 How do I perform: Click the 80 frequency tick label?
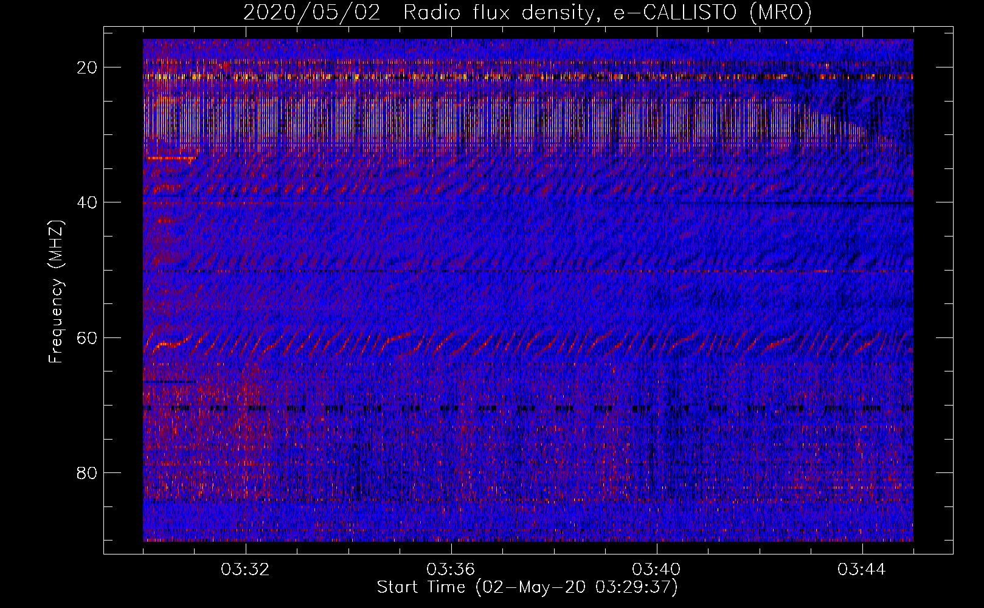tap(87, 472)
